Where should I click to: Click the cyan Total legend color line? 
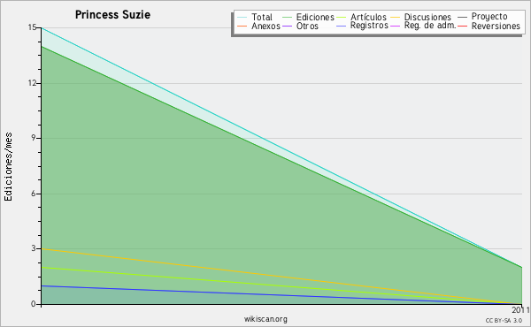242,18
